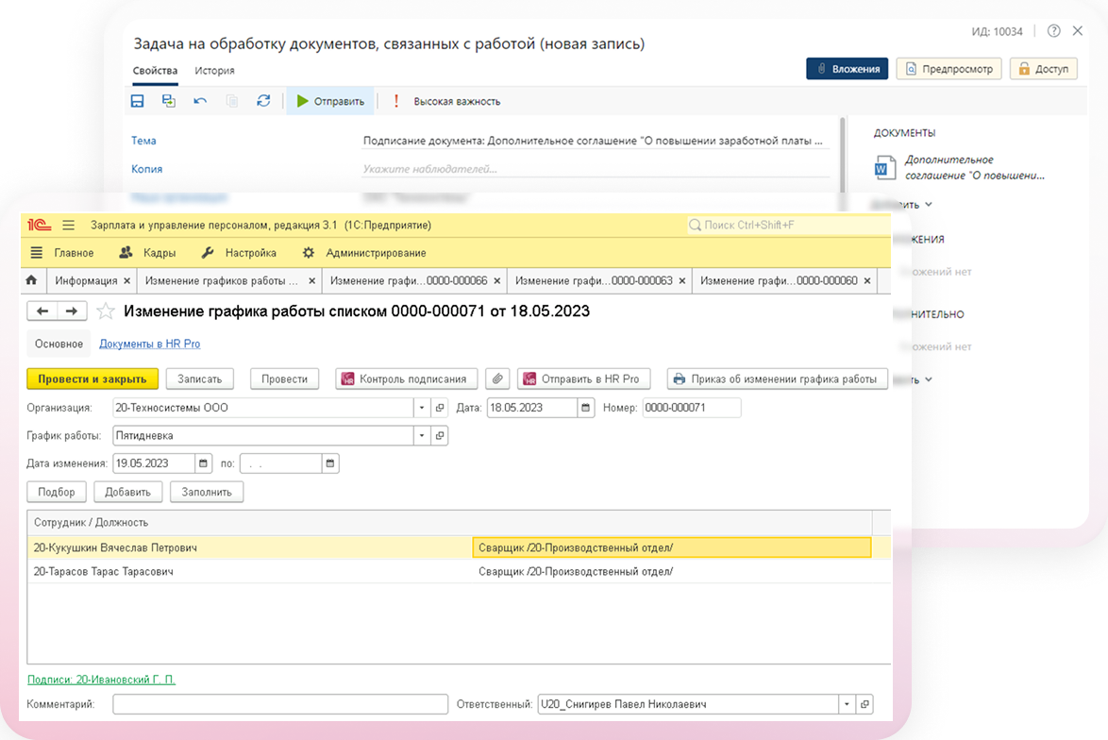Screen dimensions: 1108x740
Task: Open calendar picker for Дата изменения
Action: click(x=204, y=463)
